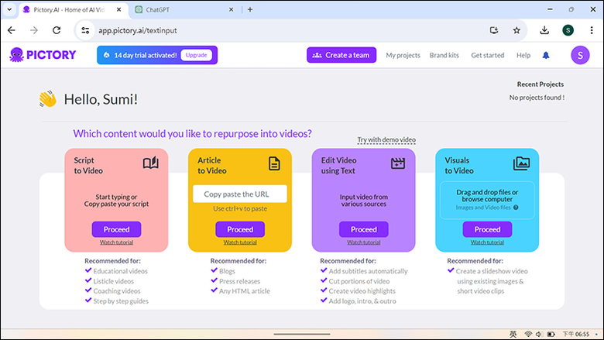Open the Chrome profile S icon
Image resolution: width=604 pixels, height=340 pixels.
click(568, 30)
